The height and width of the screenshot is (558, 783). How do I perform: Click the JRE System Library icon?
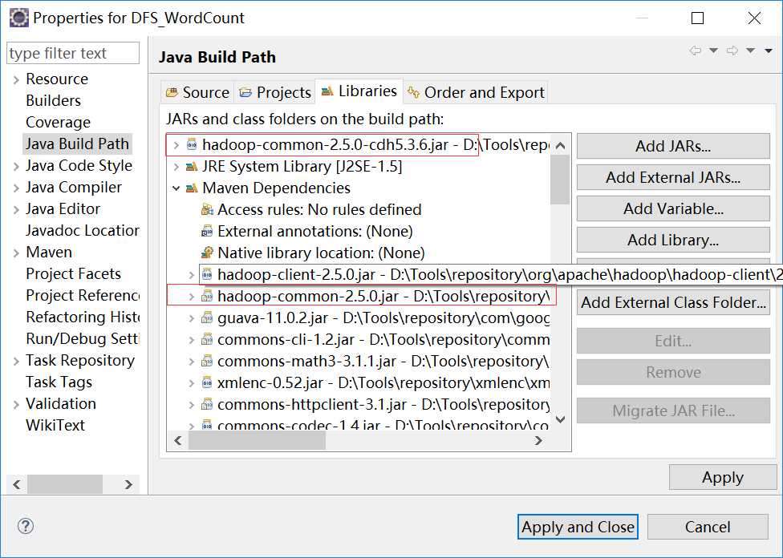(192, 166)
